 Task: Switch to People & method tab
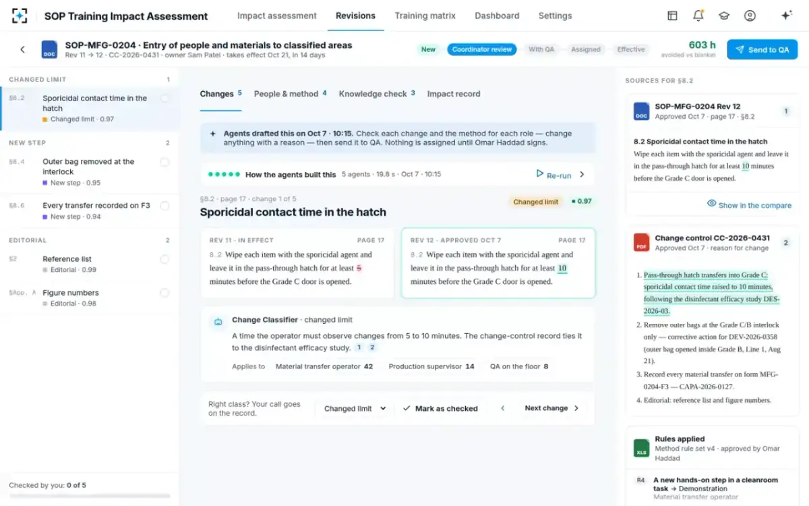tap(291, 94)
